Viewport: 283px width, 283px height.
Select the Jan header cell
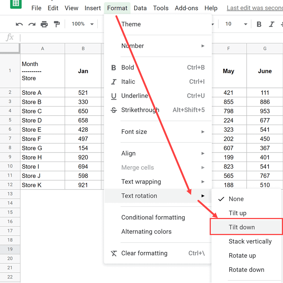pos(83,71)
